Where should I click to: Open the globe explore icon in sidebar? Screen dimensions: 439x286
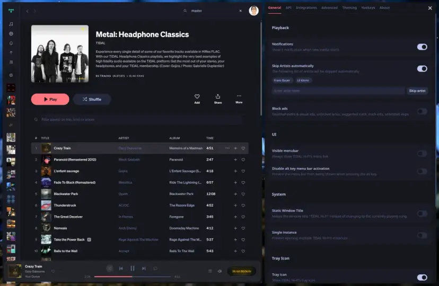pyautogui.click(x=11, y=33)
